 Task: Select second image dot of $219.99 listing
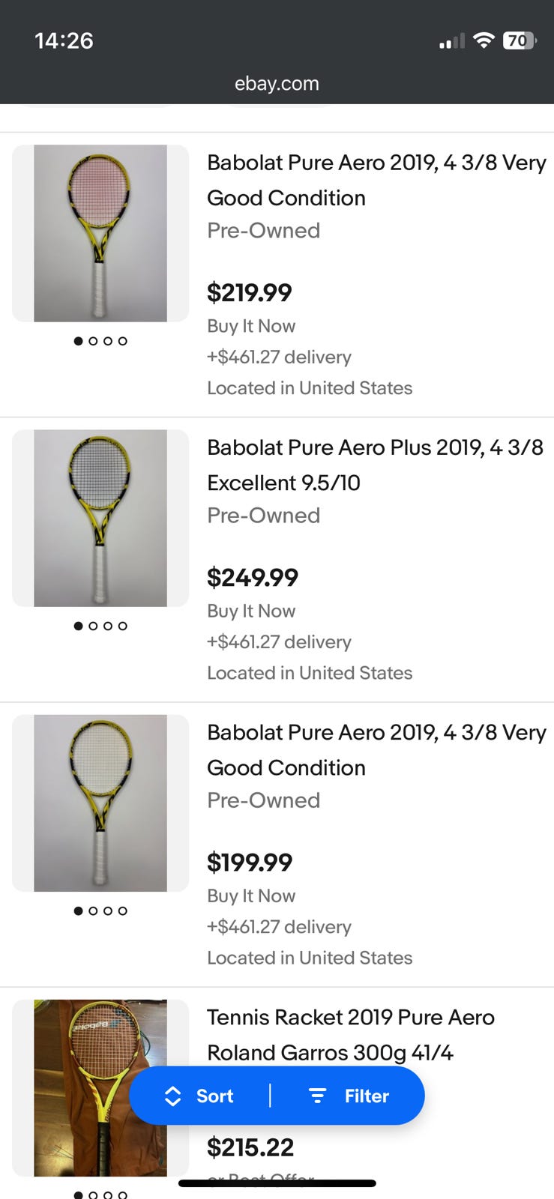click(93, 341)
